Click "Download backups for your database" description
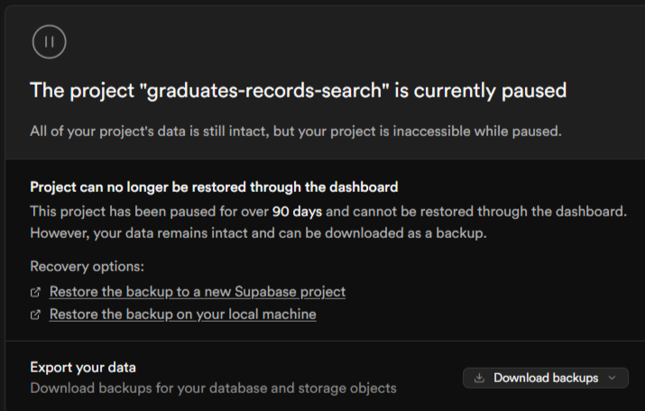 [x=213, y=388]
